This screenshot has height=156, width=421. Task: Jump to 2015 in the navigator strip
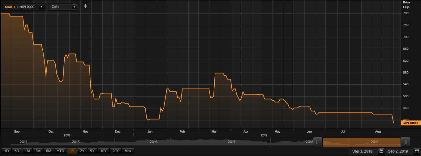[76, 142]
